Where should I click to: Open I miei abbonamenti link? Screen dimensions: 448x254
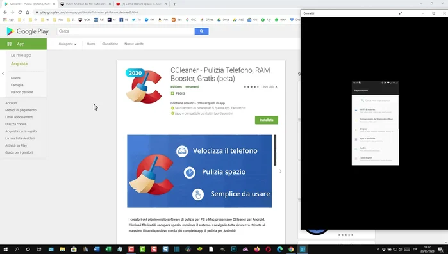point(19,117)
